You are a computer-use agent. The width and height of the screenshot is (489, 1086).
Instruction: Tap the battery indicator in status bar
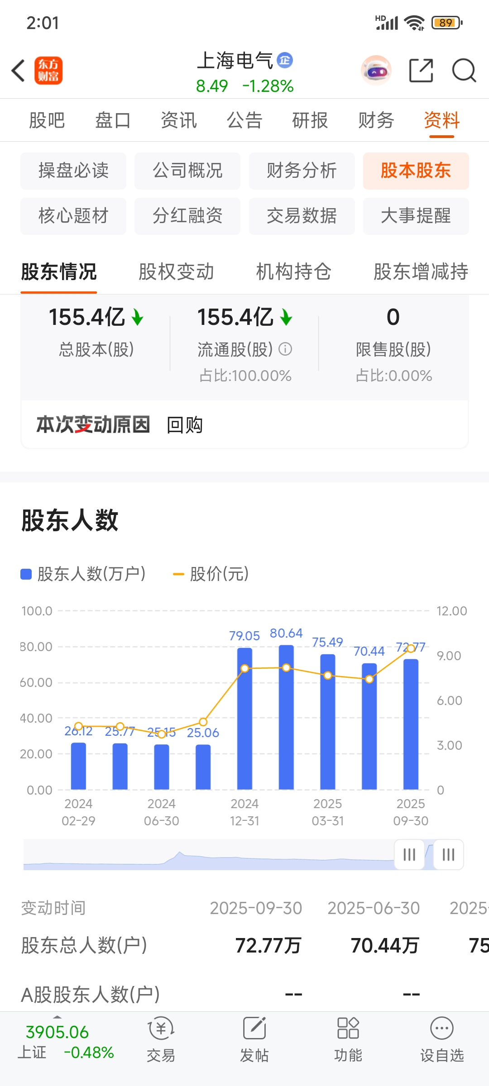click(447, 23)
